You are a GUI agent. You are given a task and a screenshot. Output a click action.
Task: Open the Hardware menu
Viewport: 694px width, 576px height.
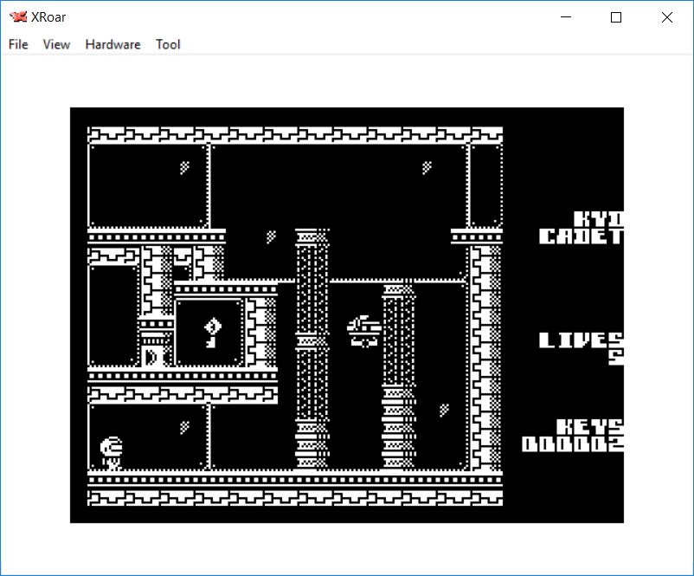112,44
